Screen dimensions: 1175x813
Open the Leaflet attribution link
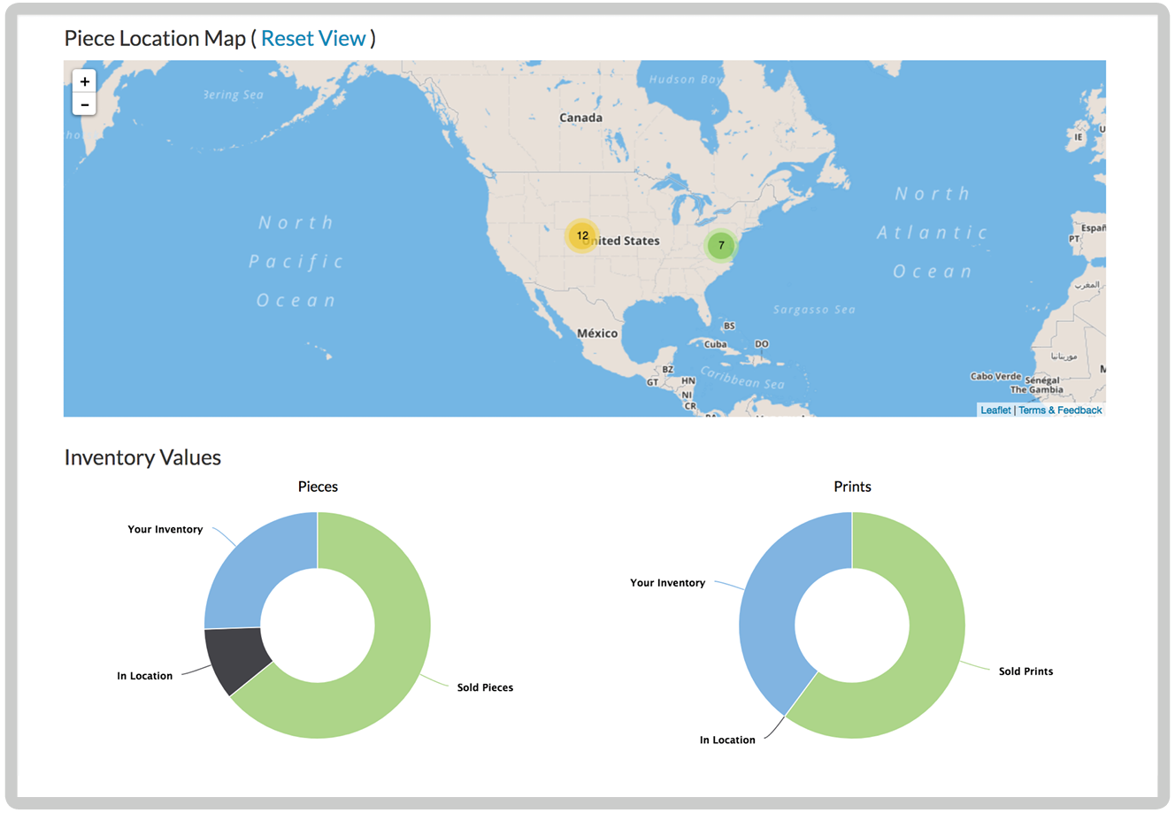pos(995,410)
